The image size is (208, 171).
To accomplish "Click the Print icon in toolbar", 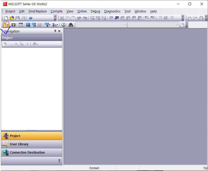I will pyautogui.click(x=23, y=18).
